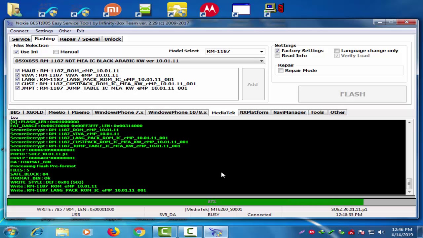Screen dimensions: 423x238
Task: Enable Language change only checkbox
Action: pyautogui.click(x=337, y=51)
